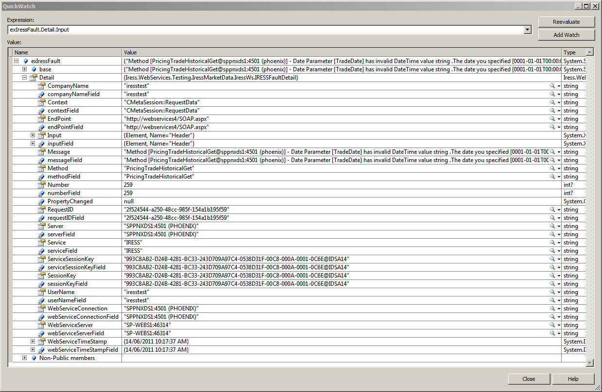Open text visualizer magnifier for Method row
The width and height of the screenshot is (602, 392).
(552, 168)
